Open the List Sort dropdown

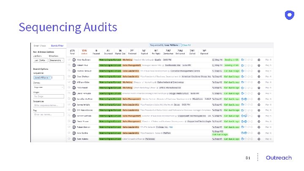pyautogui.click(x=41, y=60)
